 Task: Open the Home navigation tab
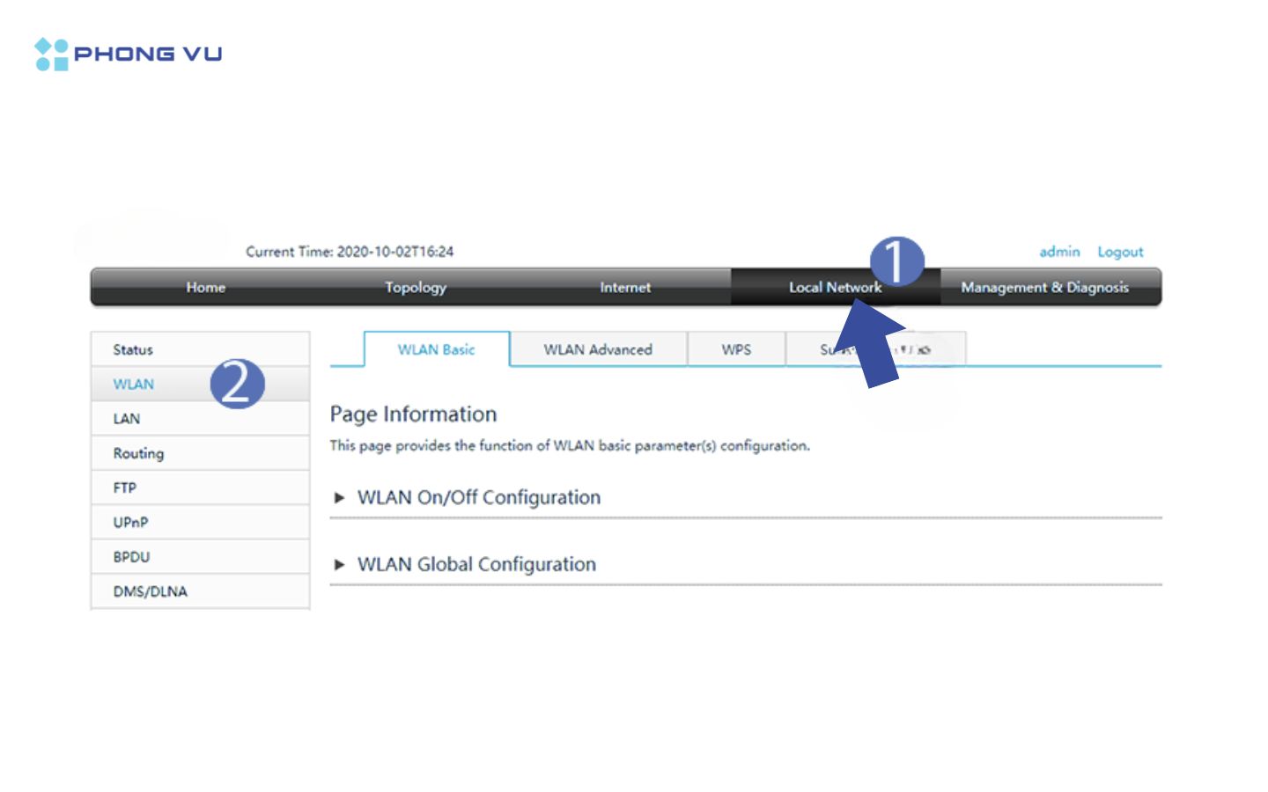[x=205, y=287]
